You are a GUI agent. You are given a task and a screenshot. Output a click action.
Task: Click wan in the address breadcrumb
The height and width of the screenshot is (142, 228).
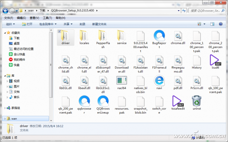pos(31,11)
